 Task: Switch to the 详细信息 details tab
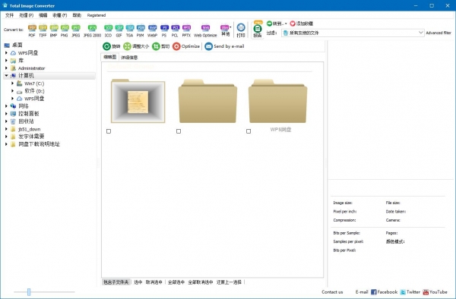click(x=129, y=58)
